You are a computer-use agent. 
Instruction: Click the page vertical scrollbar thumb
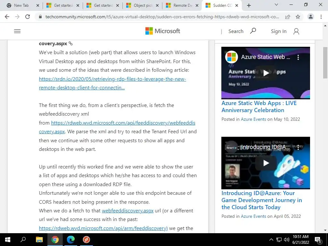click(x=325, y=63)
